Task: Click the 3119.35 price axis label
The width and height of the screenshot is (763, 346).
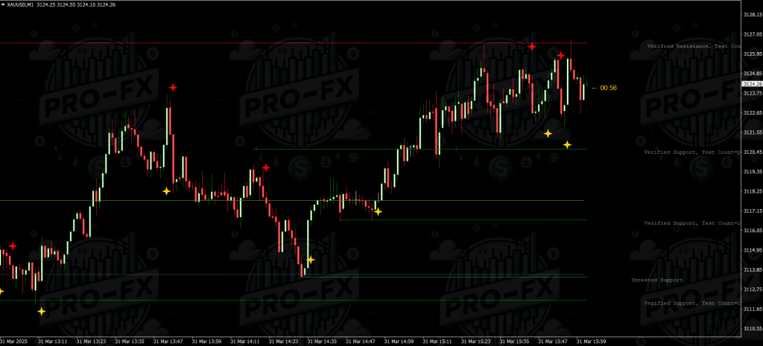Action: pos(753,172)
